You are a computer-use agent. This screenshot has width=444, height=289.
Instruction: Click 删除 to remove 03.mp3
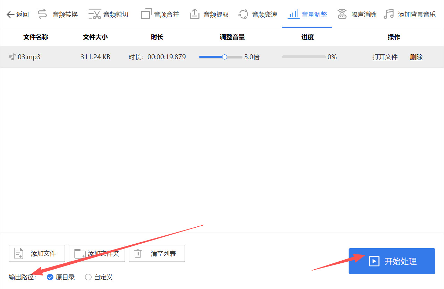tap(416, 57)
